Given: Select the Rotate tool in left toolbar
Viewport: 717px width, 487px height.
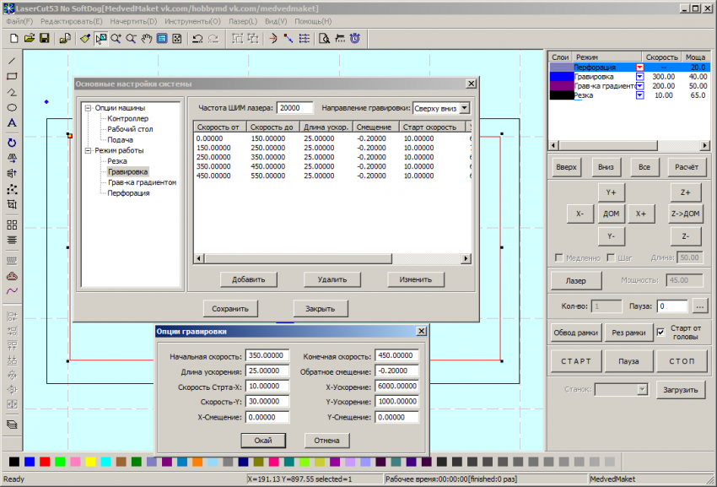Looking at the screenshot, I should [12, 142].
